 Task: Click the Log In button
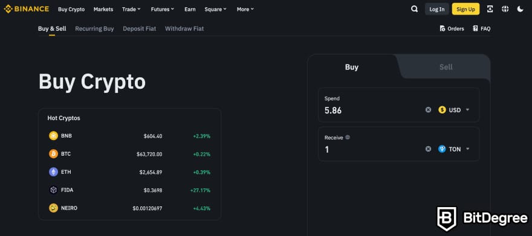click(x=436, y=9)
